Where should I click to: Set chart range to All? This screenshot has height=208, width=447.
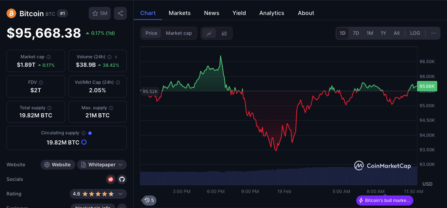396,33
